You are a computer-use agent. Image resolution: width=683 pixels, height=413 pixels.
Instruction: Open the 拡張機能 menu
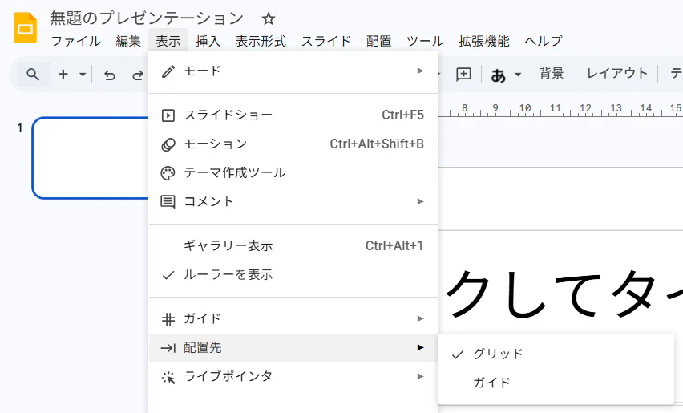pyautogui.click(x=484, y=41)
